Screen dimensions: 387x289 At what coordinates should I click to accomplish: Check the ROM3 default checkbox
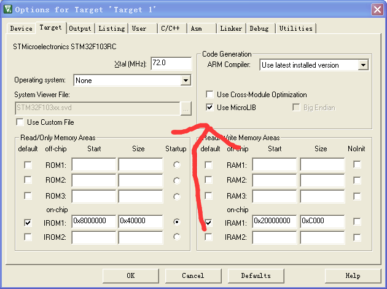(x=28, y=196)
